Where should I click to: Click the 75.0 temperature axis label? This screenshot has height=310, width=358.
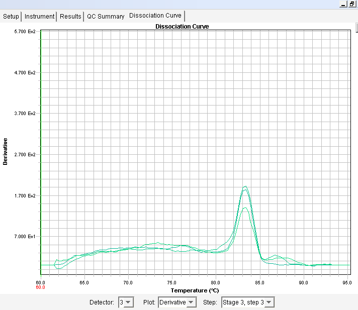click(x=171, y=283)
